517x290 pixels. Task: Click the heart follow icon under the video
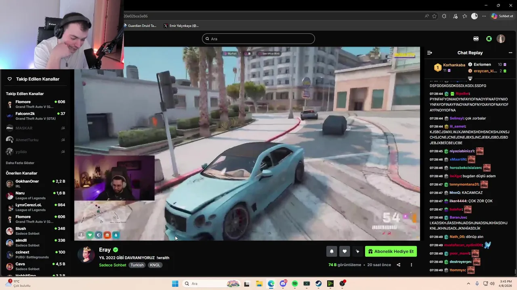[345, 251]
